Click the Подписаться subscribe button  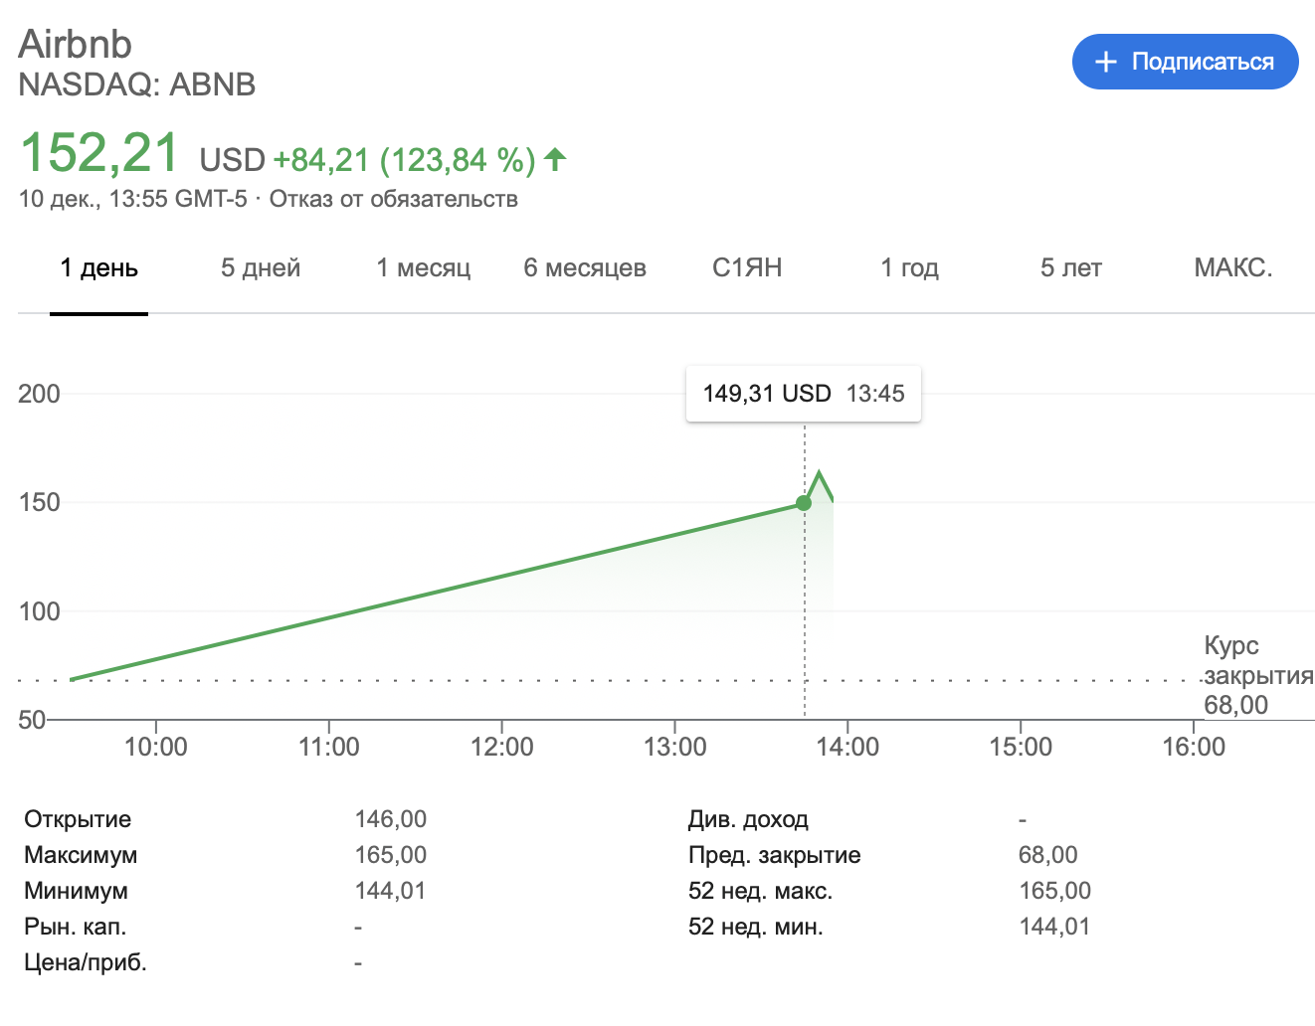1185,62
